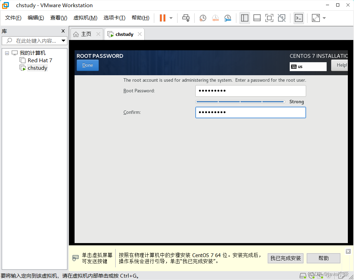Open the 文件(F) menu
Viewport: 354px width, 280px height.
click(x=13, y=17)
